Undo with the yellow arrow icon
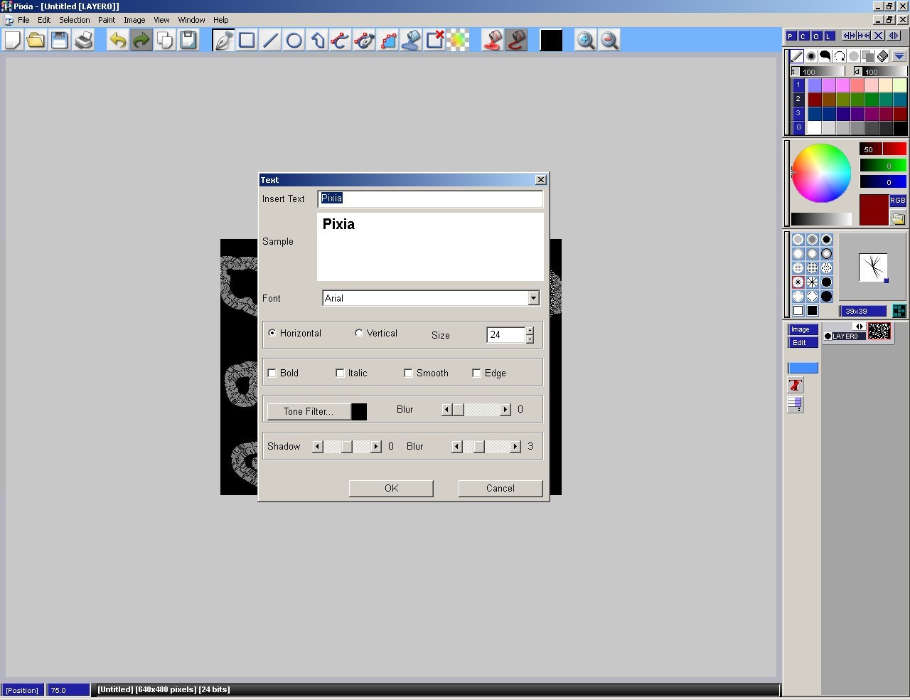The height and width of the screenshot is (700, 910). (118, 40)
